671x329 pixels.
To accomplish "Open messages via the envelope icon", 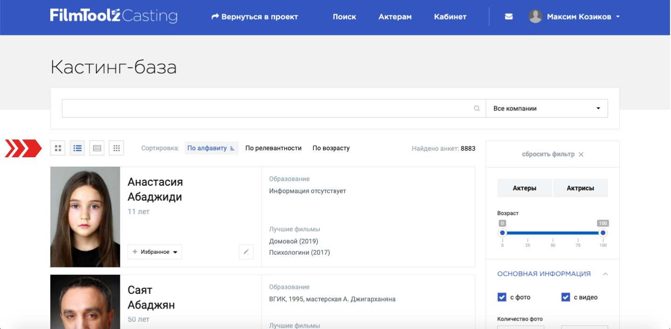I will click(509, 17).
